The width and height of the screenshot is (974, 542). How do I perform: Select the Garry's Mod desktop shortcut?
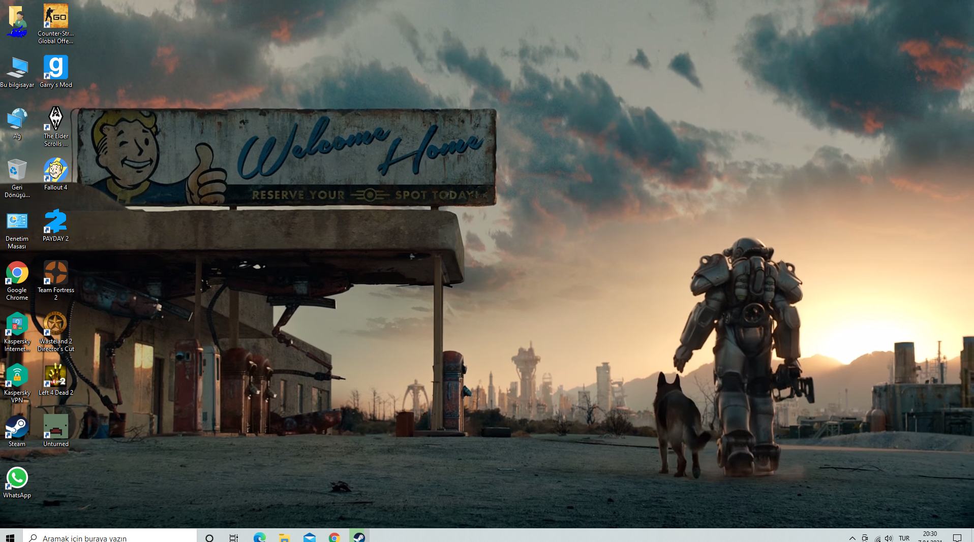(55, 72)
